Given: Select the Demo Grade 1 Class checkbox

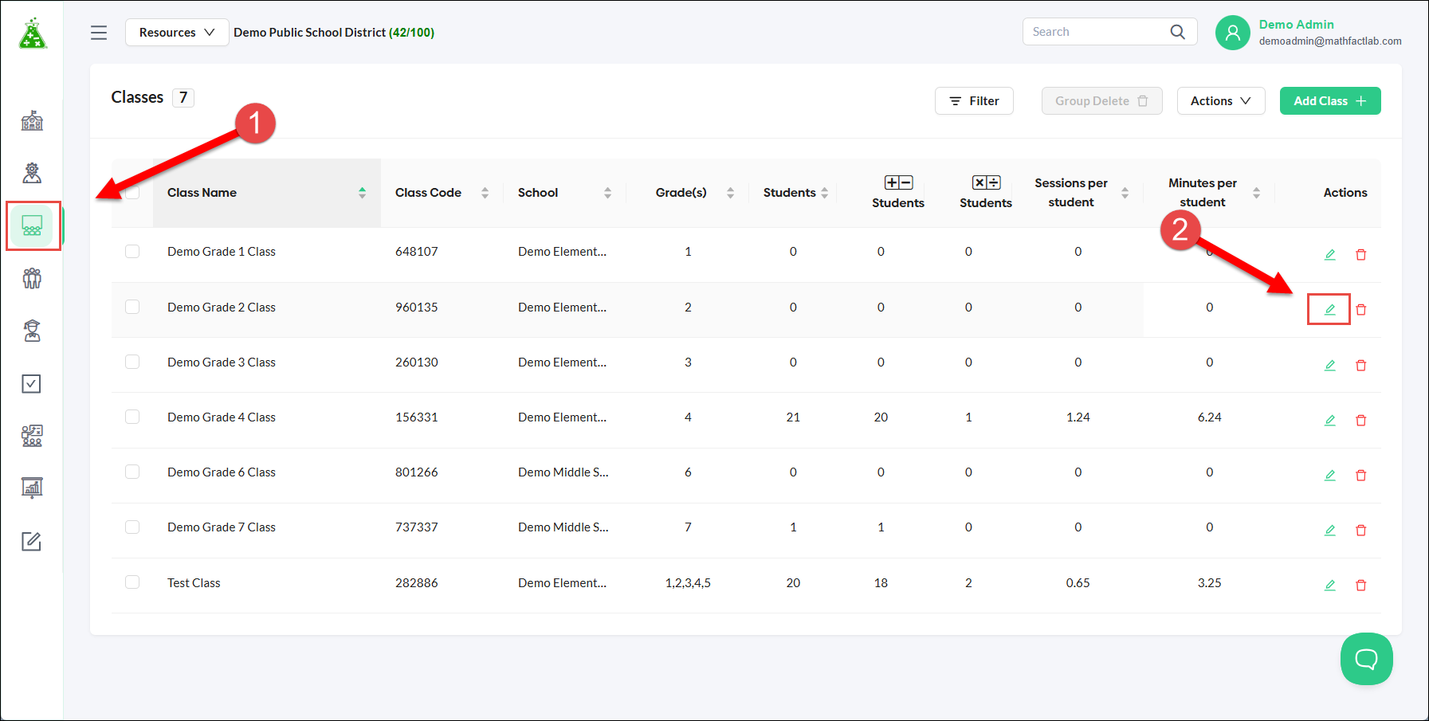Looking at the screenshot, I should 132,252.
